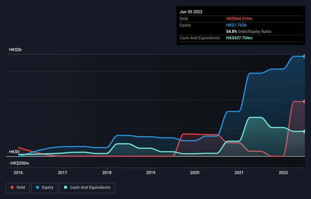Select the Cash endpoint marker on chart
The image size is (311, 199).
[x=304, y=132]
